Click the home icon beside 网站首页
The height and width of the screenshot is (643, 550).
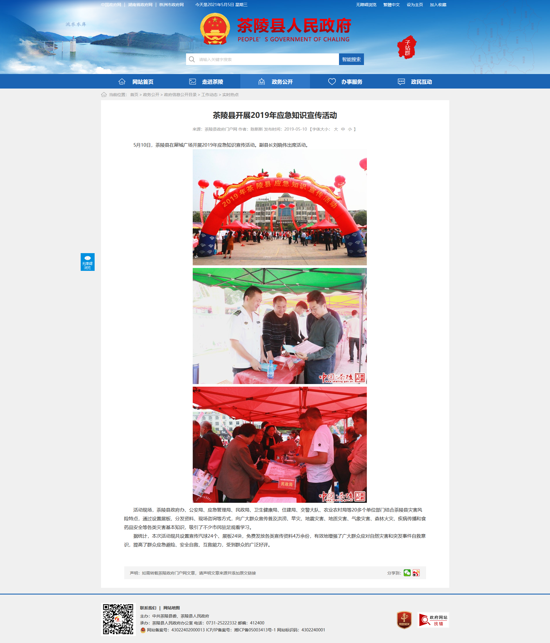[122, 82]
